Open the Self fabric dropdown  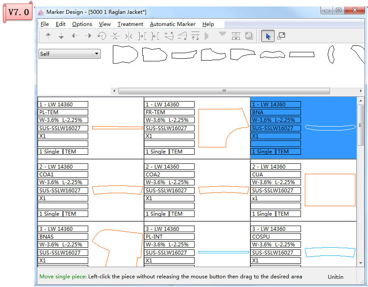pos(70,54)
